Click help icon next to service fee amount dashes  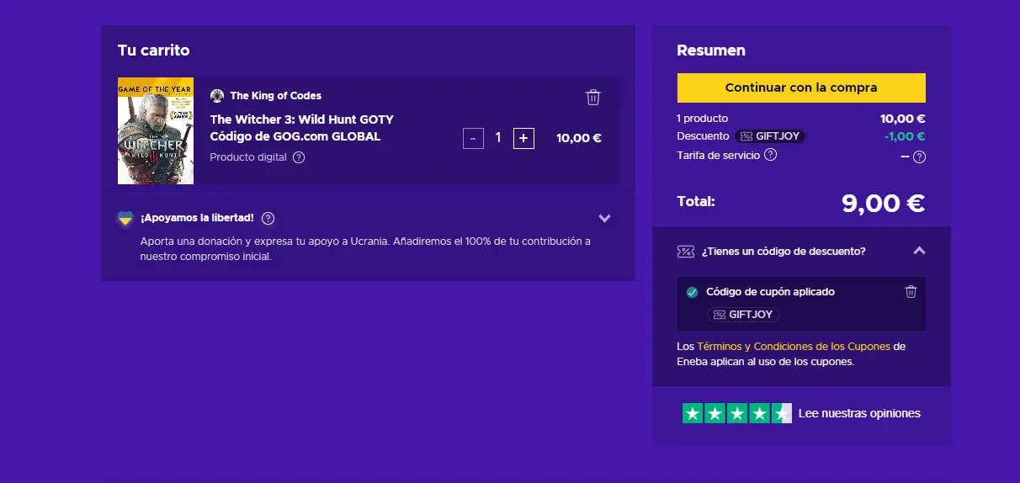tap(919, 157)
